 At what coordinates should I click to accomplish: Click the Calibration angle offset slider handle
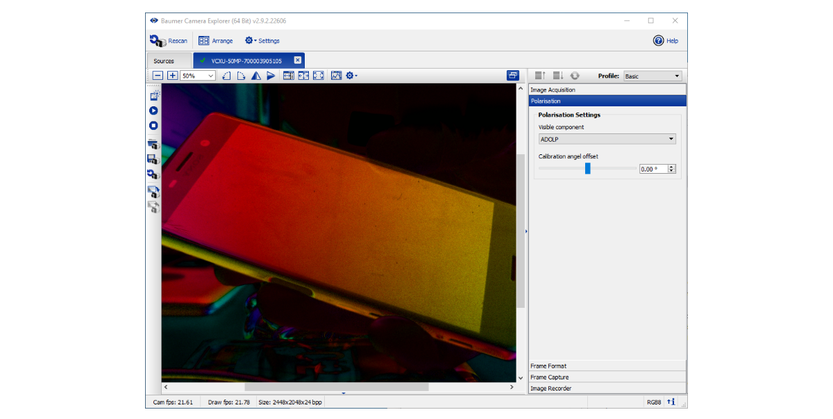588,168
